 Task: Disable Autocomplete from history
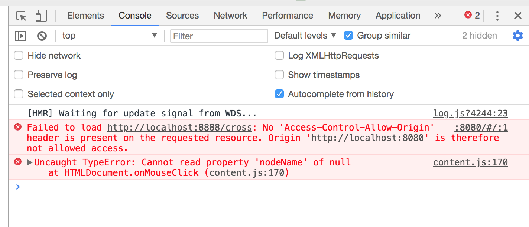[279, 94]
